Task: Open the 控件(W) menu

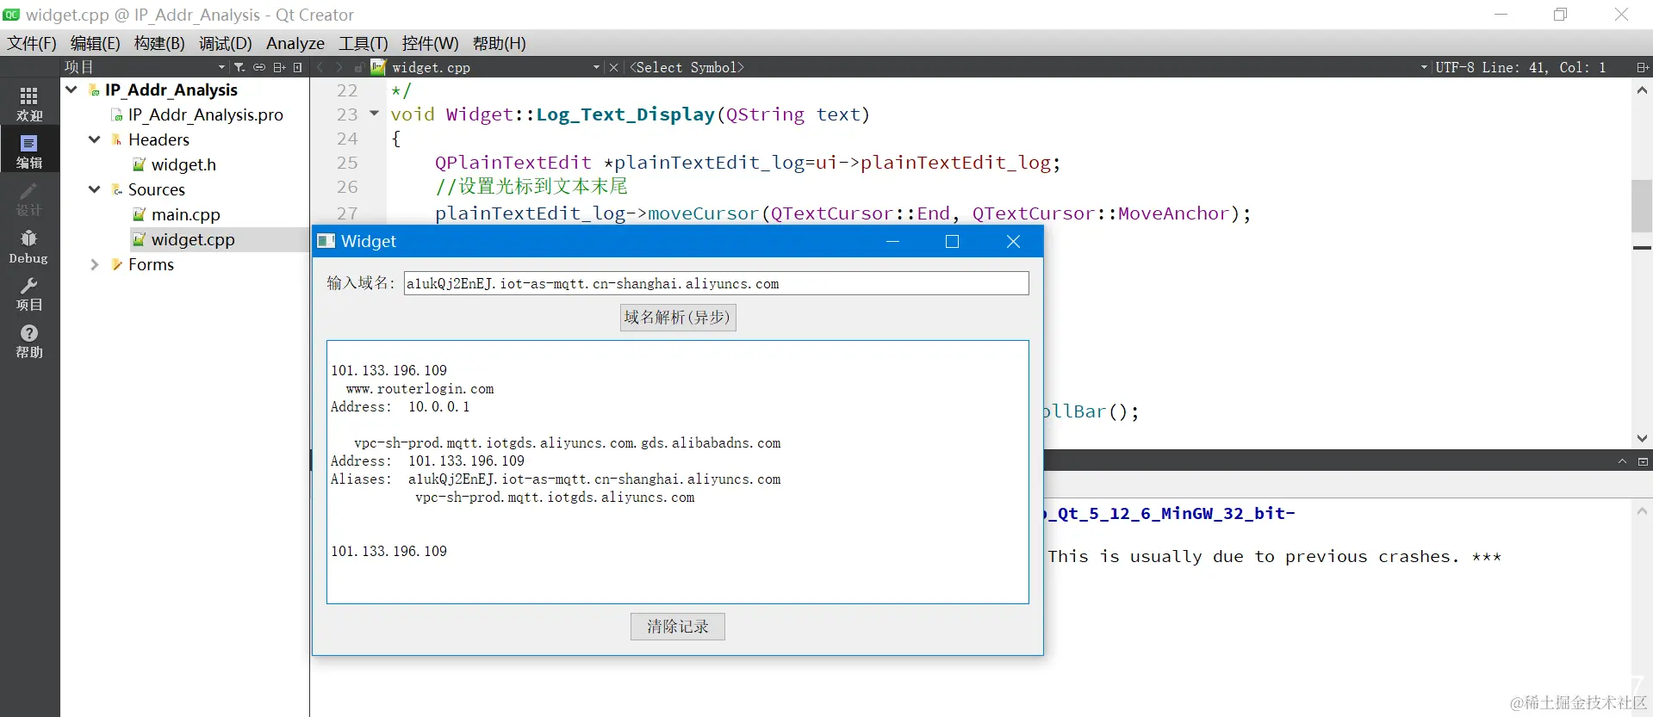Action: 430,43
